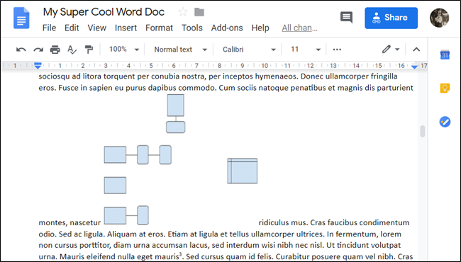Image resolution: width=461 pixels, height=262 pixels.
Task: Run spelling and grammar check
Action: [x=72, y=50]
